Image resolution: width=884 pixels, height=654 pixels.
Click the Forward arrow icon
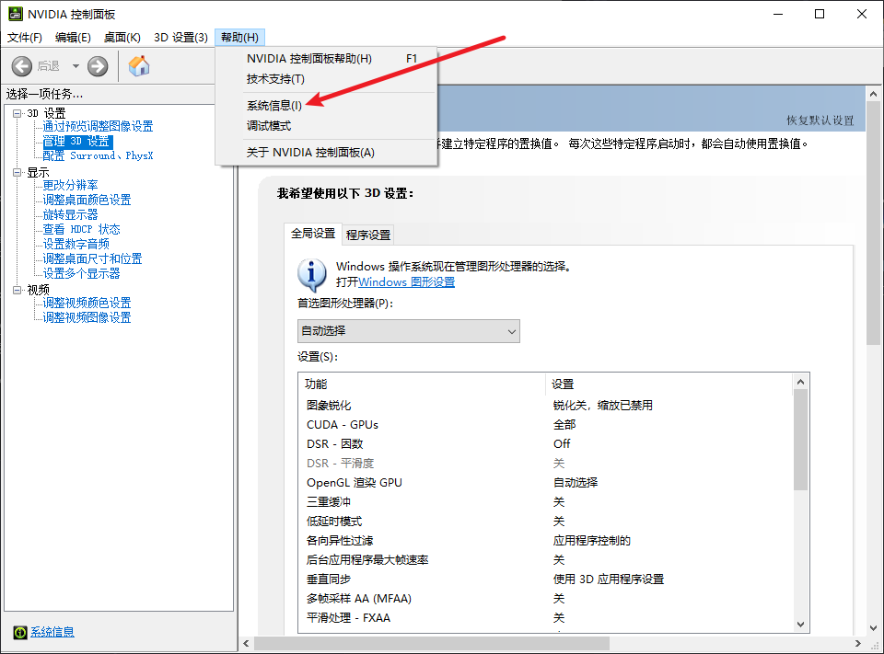point(98,66)
